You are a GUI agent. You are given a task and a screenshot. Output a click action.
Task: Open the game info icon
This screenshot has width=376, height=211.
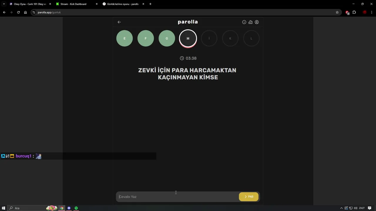244,22
